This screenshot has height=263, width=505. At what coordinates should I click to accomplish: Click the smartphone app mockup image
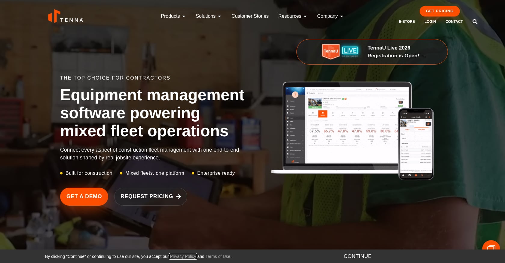pyautogui.click(x=416, y=144)
